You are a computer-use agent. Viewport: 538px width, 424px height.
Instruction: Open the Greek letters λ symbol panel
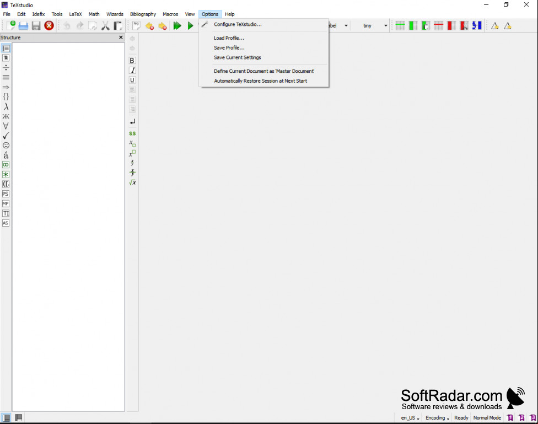tap(6, 107)
